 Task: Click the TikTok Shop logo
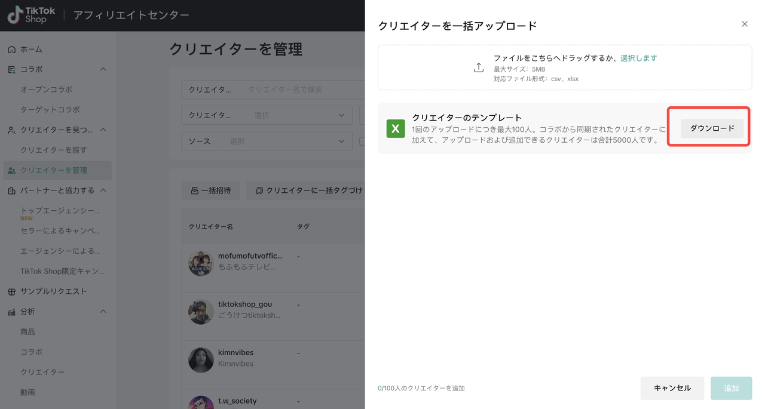[31, 15]
